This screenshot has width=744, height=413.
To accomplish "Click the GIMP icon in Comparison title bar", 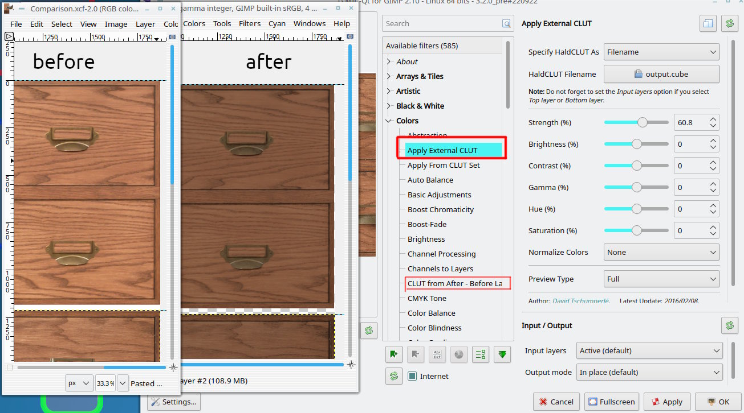I will [9, 9].
